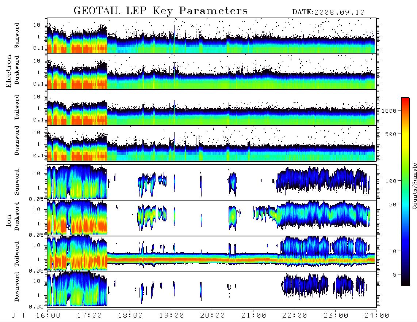Click the color bar's "5" tick label
Image resolution: width=417 pixels, height=322 pixels.
pyautogui.click(x=395, y=275)
